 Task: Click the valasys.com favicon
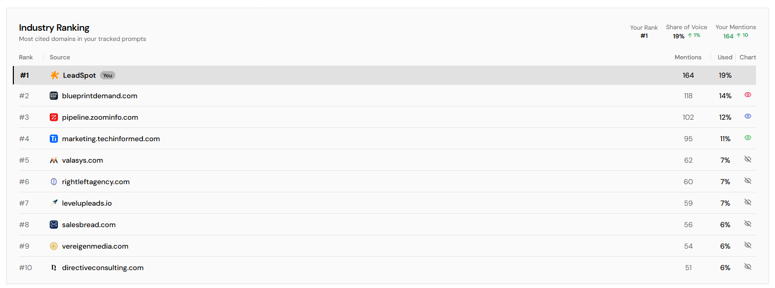click(54, 160)
